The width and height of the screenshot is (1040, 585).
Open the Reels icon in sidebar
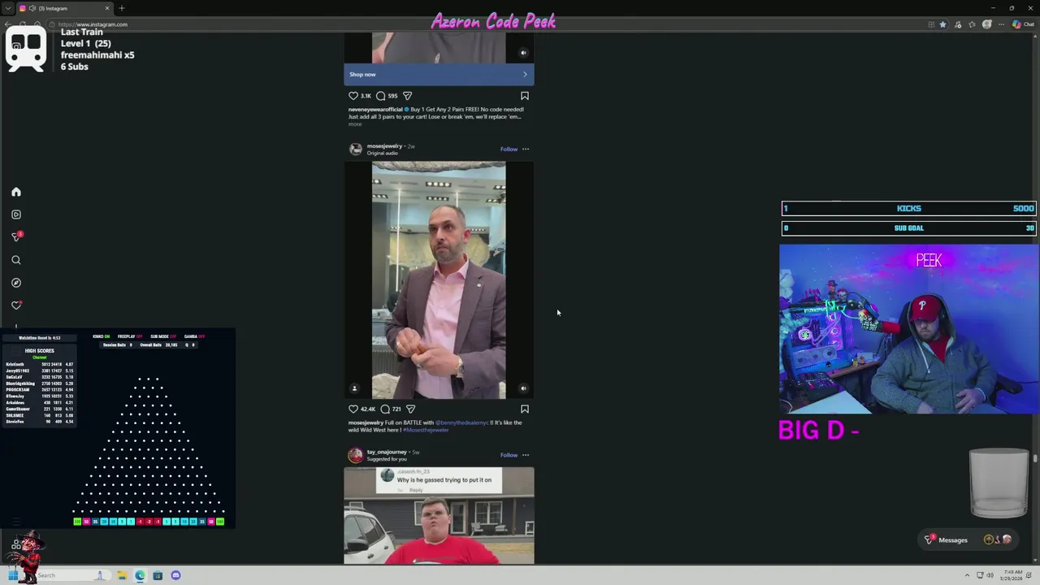[16, 214]
